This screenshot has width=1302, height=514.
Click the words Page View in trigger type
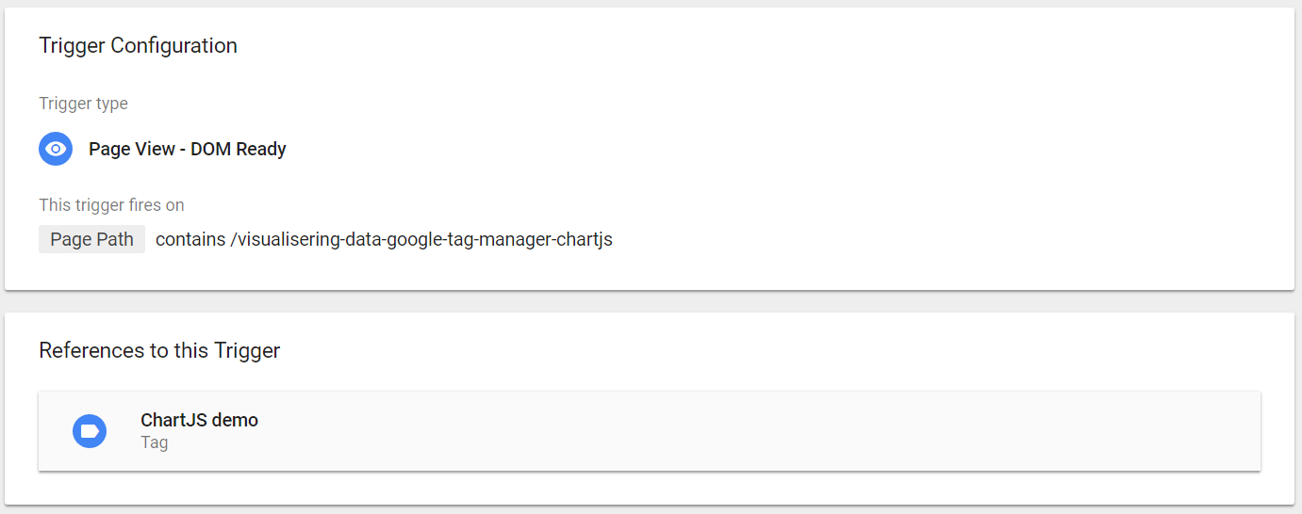[x=131, y=149]
